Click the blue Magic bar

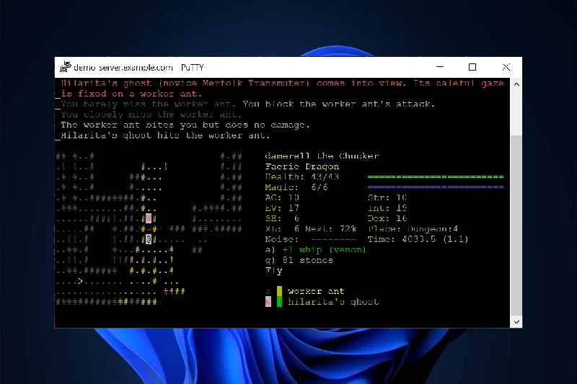click(435, 187)
